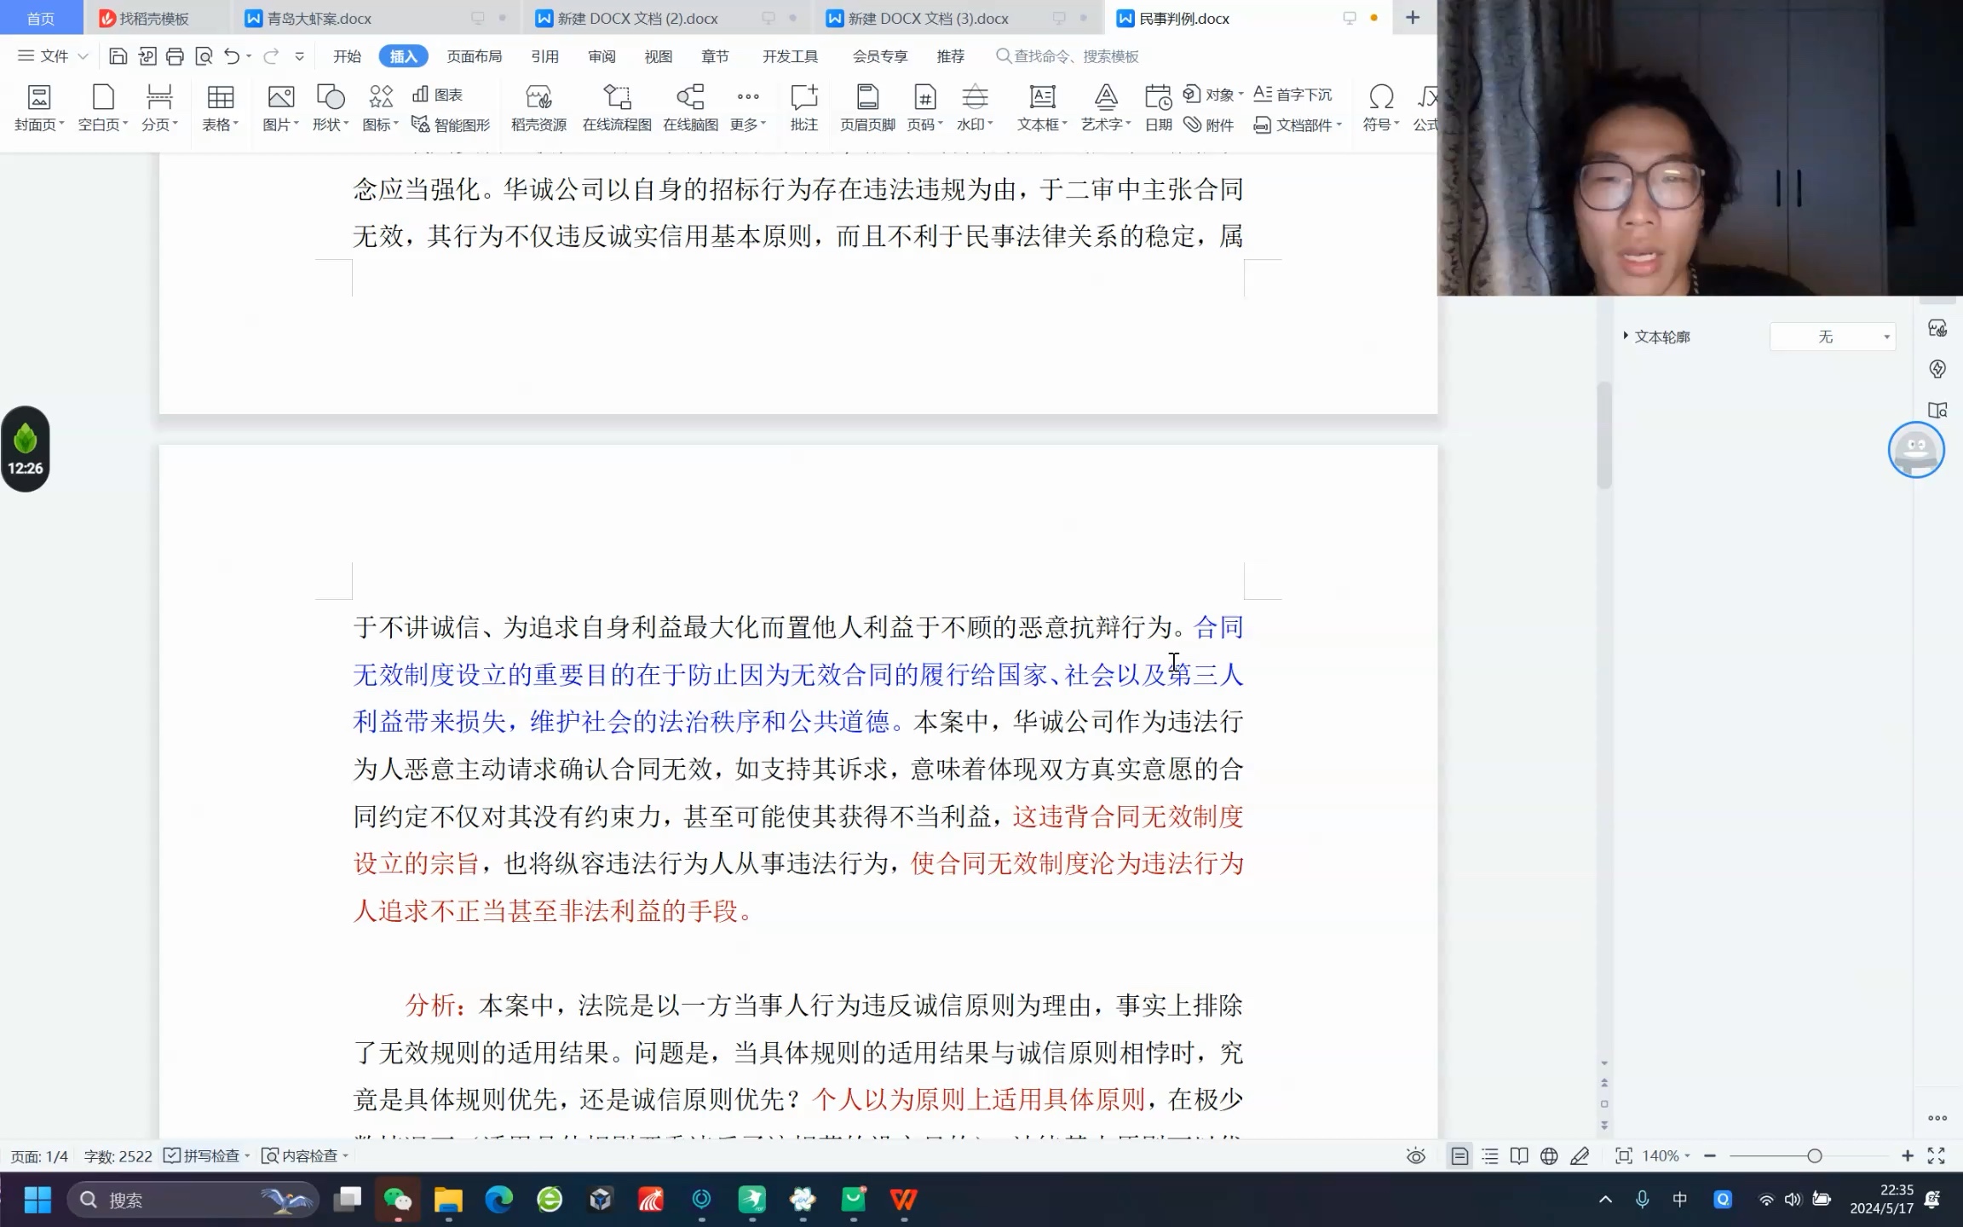Insert a table with the 表格 icon

click(219, 107)
